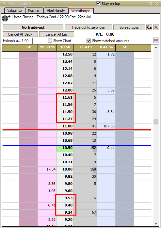161x228 pixels.
Task: Switch to the Valquinto tab
Action: point(14,10)
